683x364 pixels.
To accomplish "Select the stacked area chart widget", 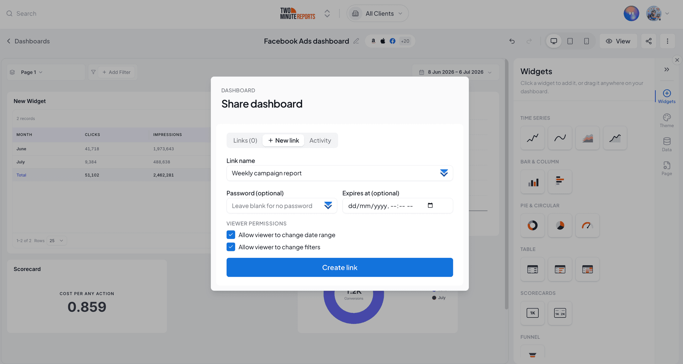I will [x=587, y=138].
